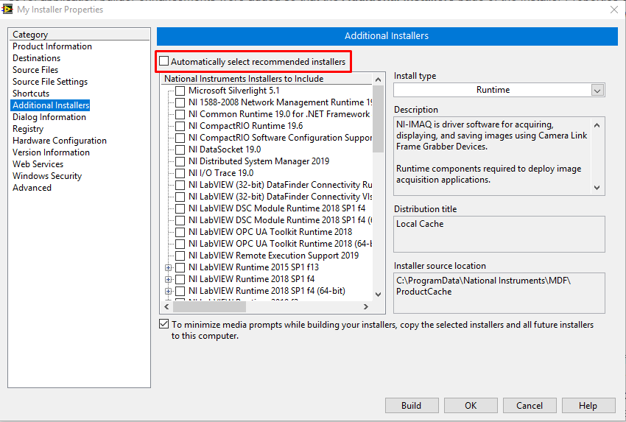
Task: Open Version Information category
Action: (51, 152)
